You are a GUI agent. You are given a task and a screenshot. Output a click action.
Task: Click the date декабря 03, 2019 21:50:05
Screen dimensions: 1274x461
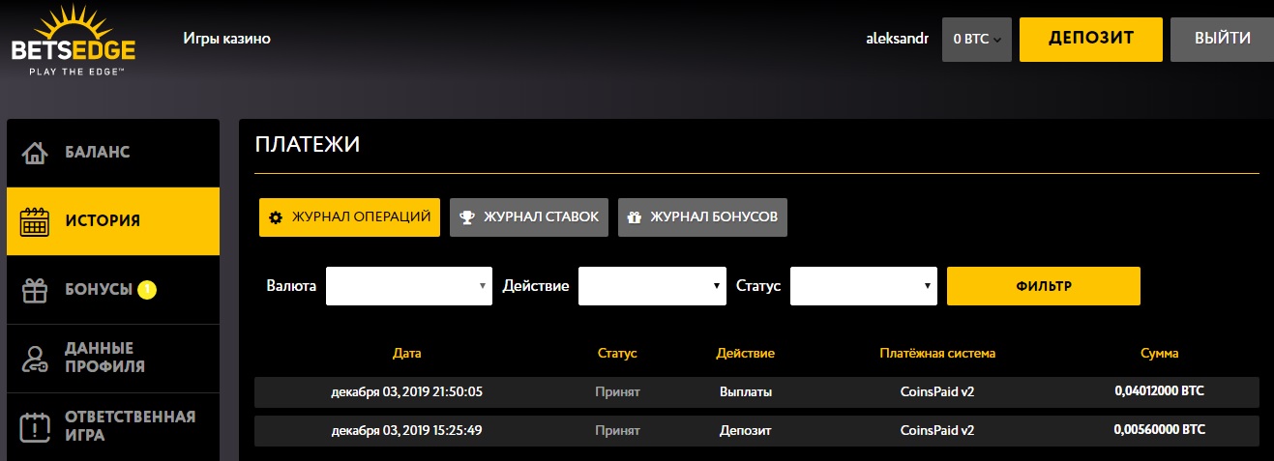(x=406, y=392)
